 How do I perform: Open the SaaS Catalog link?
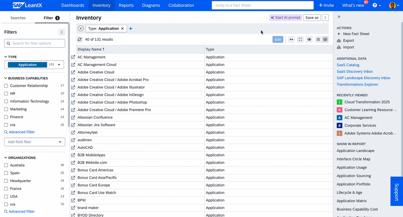coord(348,65)
